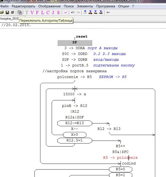Viewport: 166px width, 177px height.
Task: Click the pink checkmark toolbar icon
Action: 66,12
